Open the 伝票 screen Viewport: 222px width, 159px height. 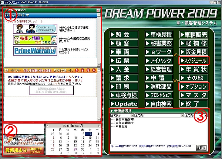click(x=124, y=61)
